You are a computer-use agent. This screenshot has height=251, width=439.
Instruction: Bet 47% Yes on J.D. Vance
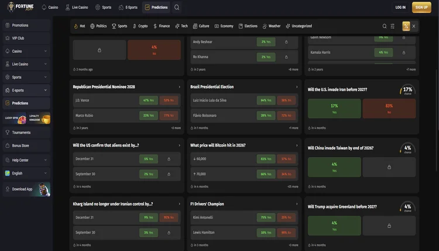click(149, 100)
